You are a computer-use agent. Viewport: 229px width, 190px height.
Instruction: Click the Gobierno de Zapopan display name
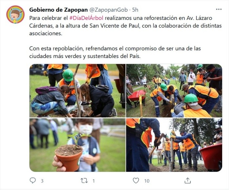(x=59, y=10)
